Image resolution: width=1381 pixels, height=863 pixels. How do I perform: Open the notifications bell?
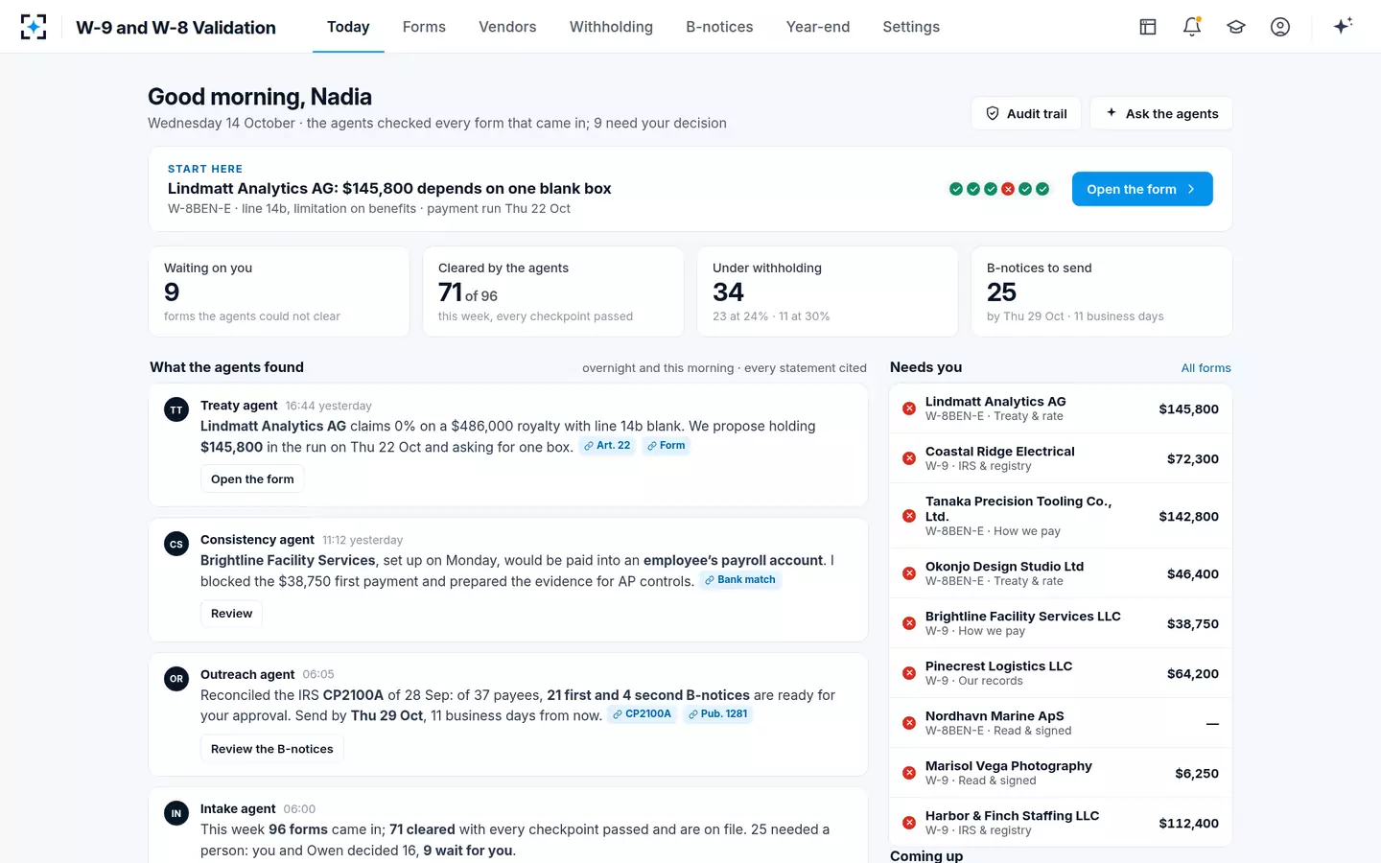(1192, 27)
